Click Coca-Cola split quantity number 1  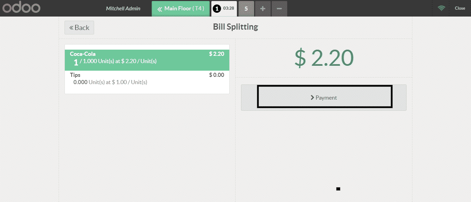coord(76,62)
